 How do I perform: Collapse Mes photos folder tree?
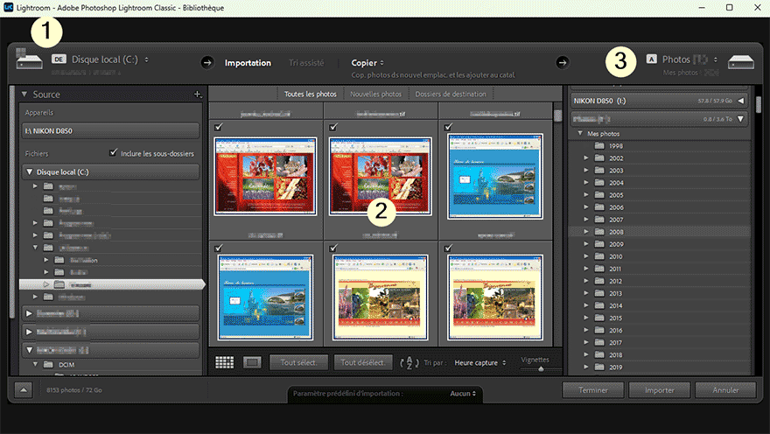point(580,133)
